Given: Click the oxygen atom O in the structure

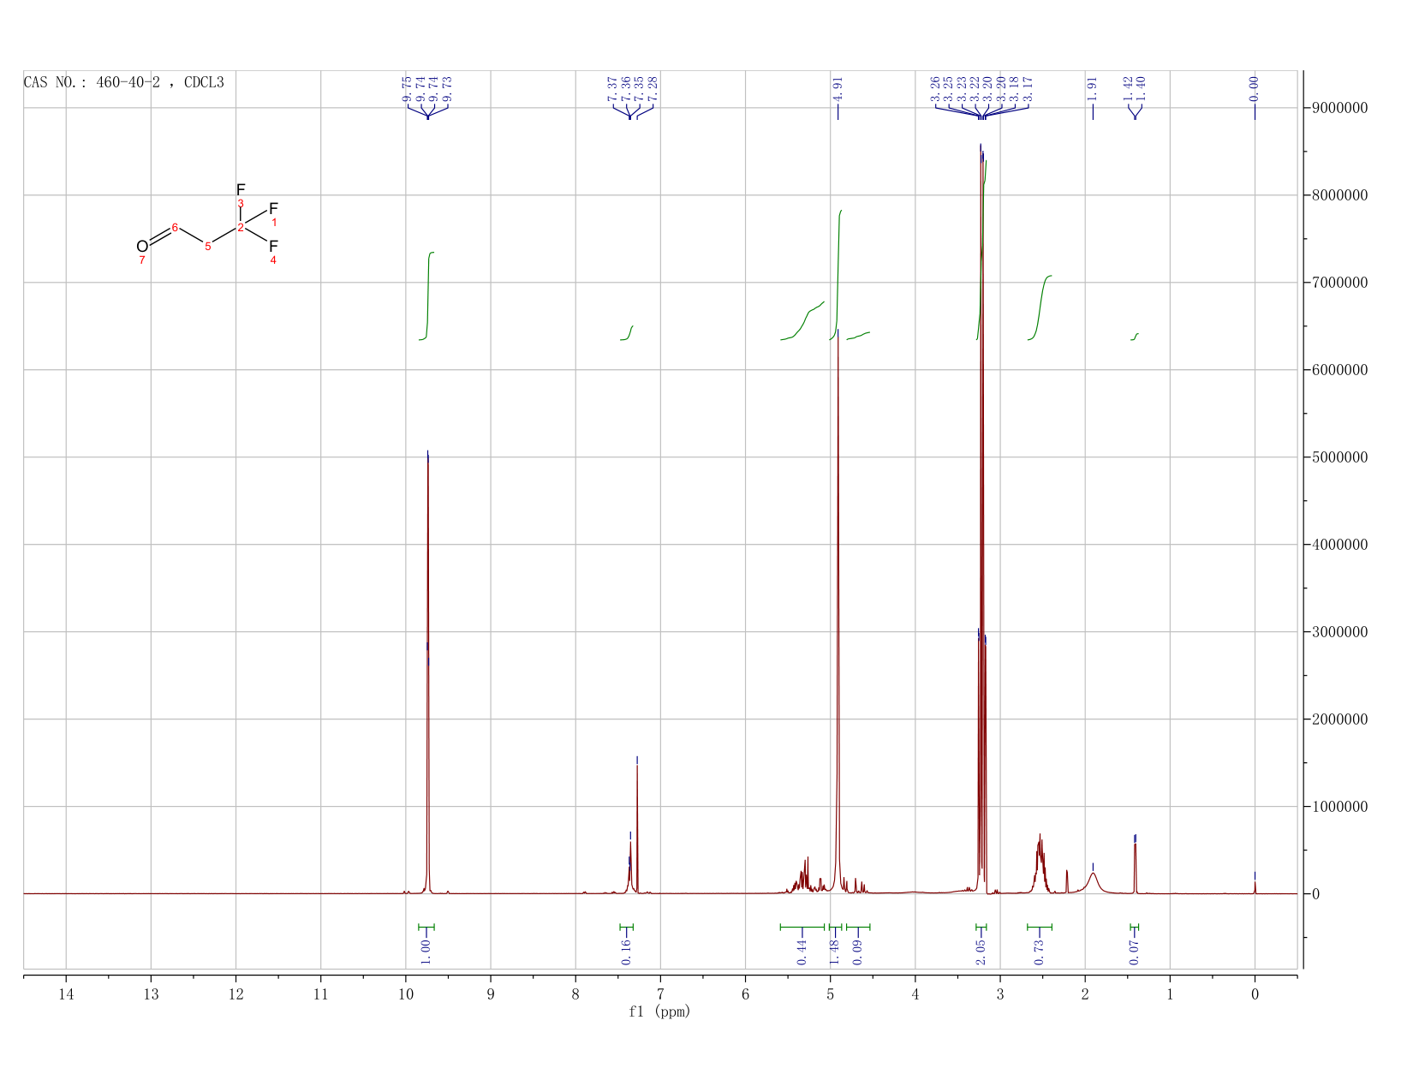Looking at the screenshot, I should 142,247.
